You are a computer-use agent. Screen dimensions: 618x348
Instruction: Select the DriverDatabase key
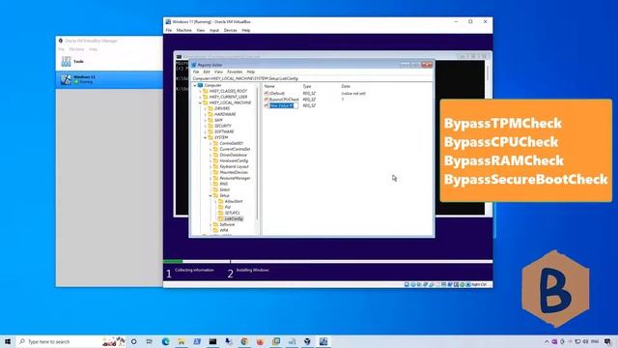click(x=234, y=155)
